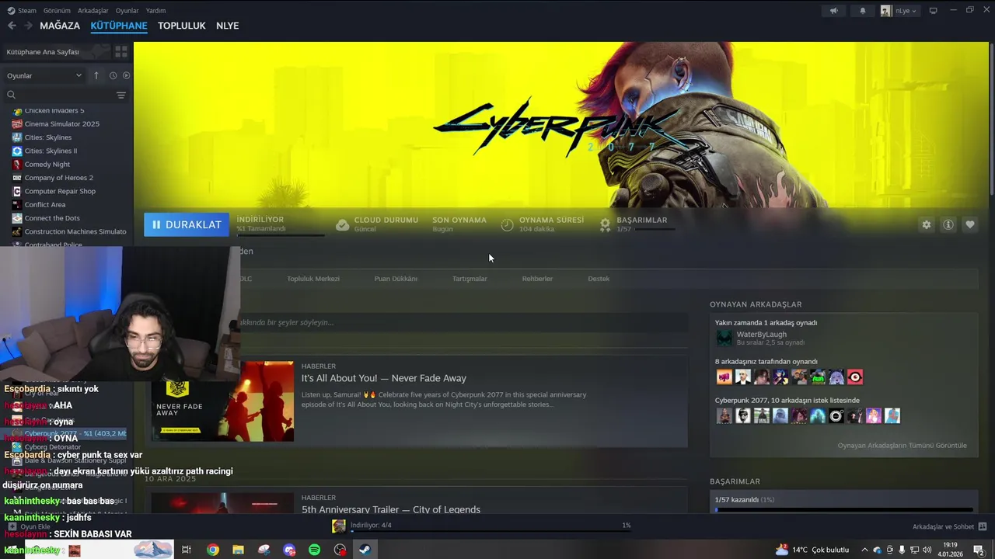Open Discord from the taskbar

click(x=289, y=550)
